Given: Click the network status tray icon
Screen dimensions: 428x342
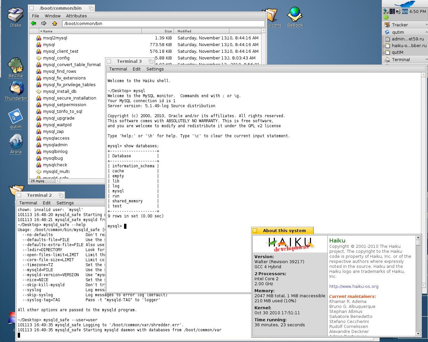Looking at the screenshot, I should click(386, 11).
